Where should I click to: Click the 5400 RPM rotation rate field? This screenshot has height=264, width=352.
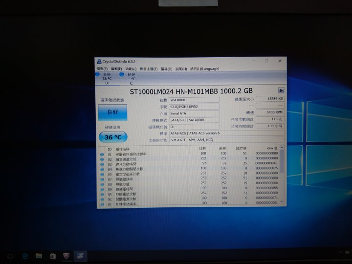(x=270, y=112)
